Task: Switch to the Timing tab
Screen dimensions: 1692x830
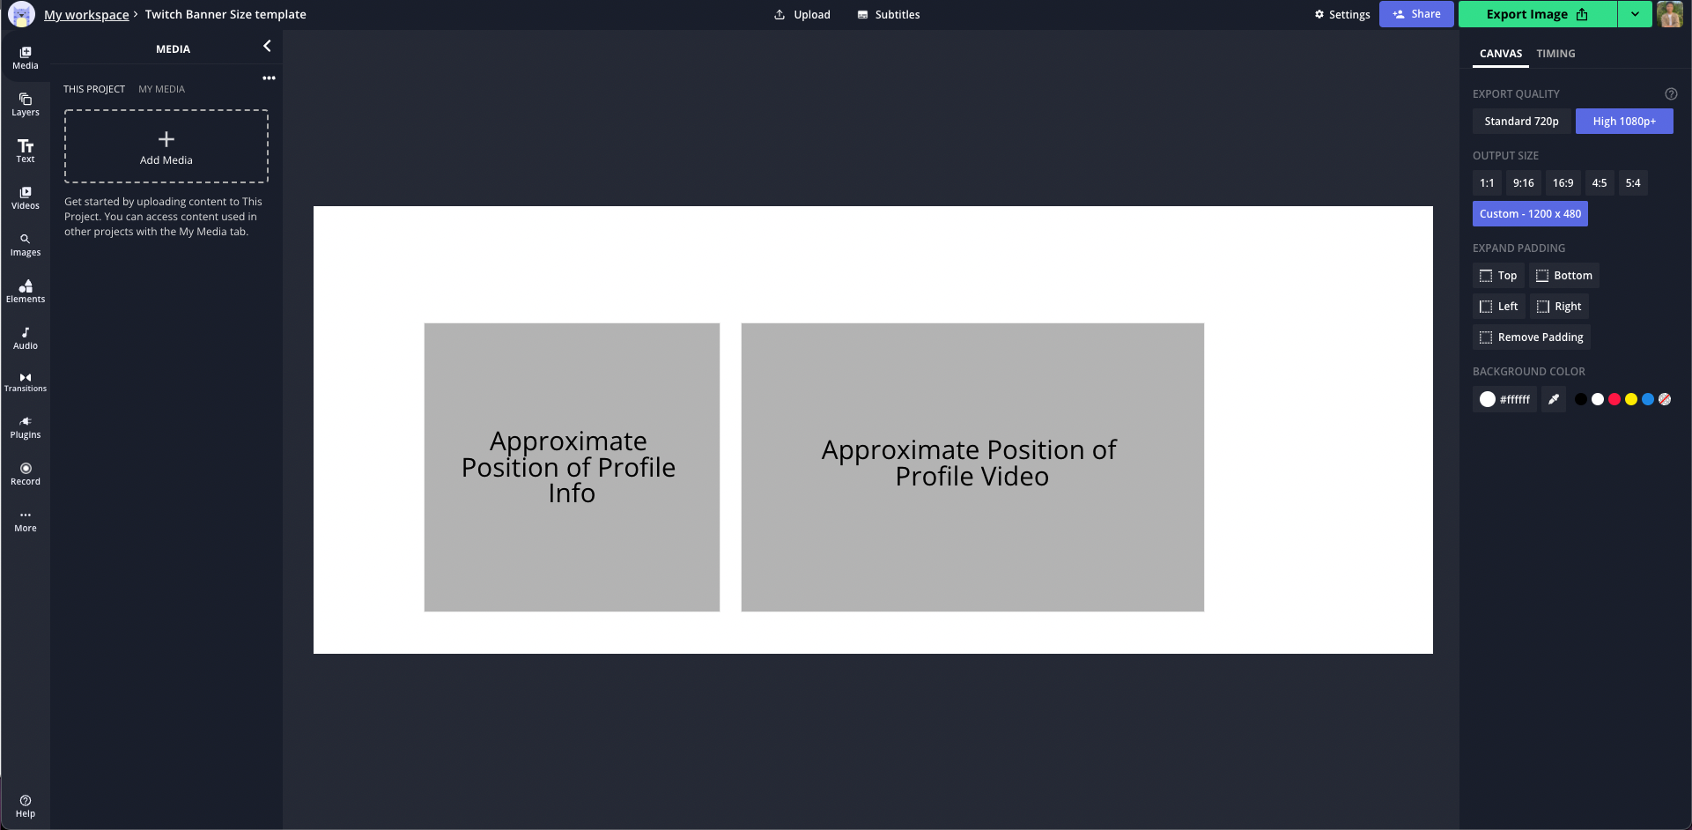Action: pos(1555,54)
